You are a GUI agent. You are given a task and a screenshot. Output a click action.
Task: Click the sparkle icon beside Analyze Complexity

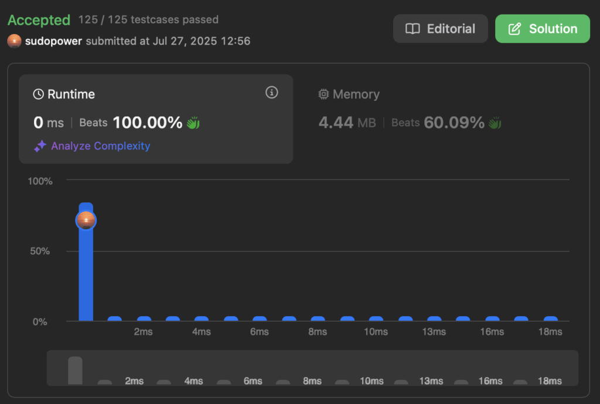click(40, 146)
